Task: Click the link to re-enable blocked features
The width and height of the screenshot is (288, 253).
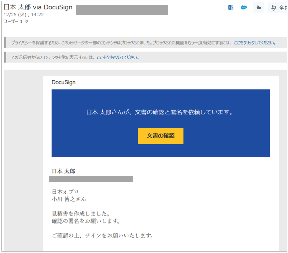Action: [254, 43]
